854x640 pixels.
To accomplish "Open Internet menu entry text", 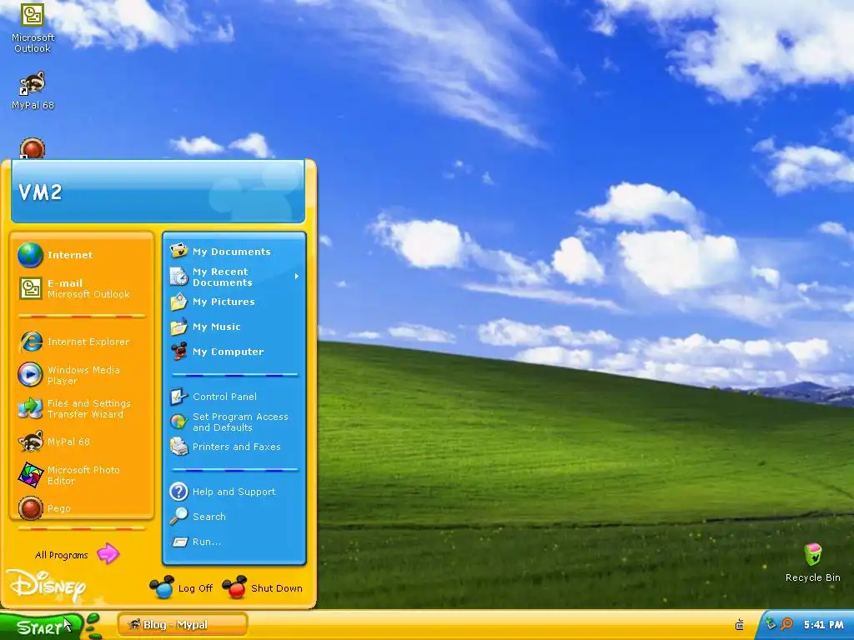I will (x=70, y=255).
